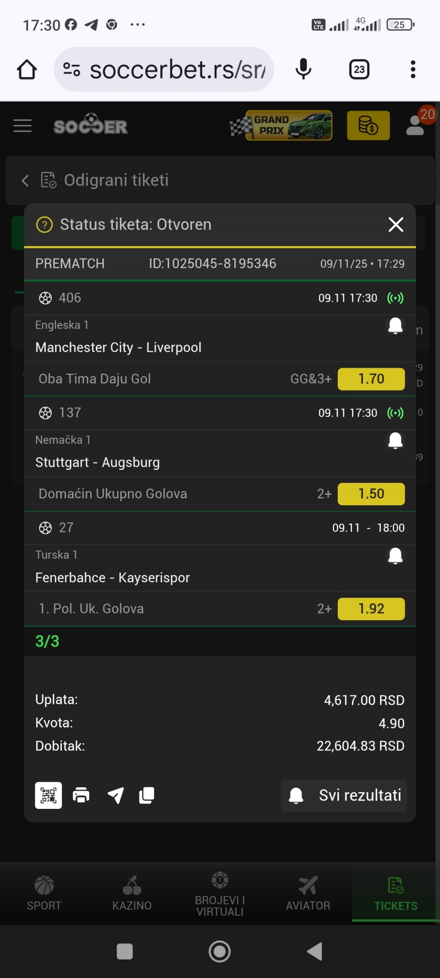This screenshot has height=978, width=440.
Task: Open the coins deposit icon
Action: [368, 126]
